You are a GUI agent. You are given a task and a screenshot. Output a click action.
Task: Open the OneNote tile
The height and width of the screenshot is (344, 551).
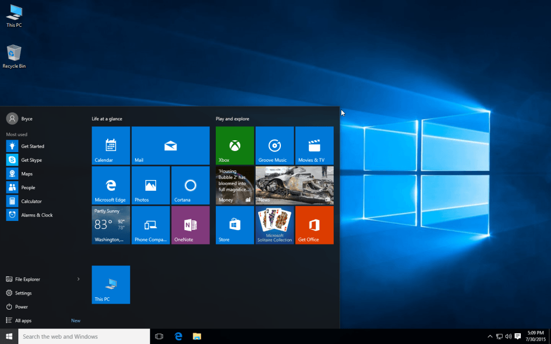coord(190,225)
